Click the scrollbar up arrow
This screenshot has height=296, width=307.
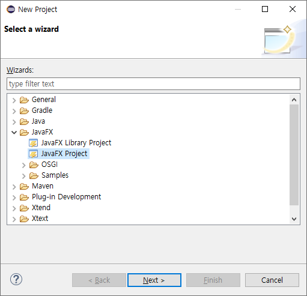[x=294, y=100]
